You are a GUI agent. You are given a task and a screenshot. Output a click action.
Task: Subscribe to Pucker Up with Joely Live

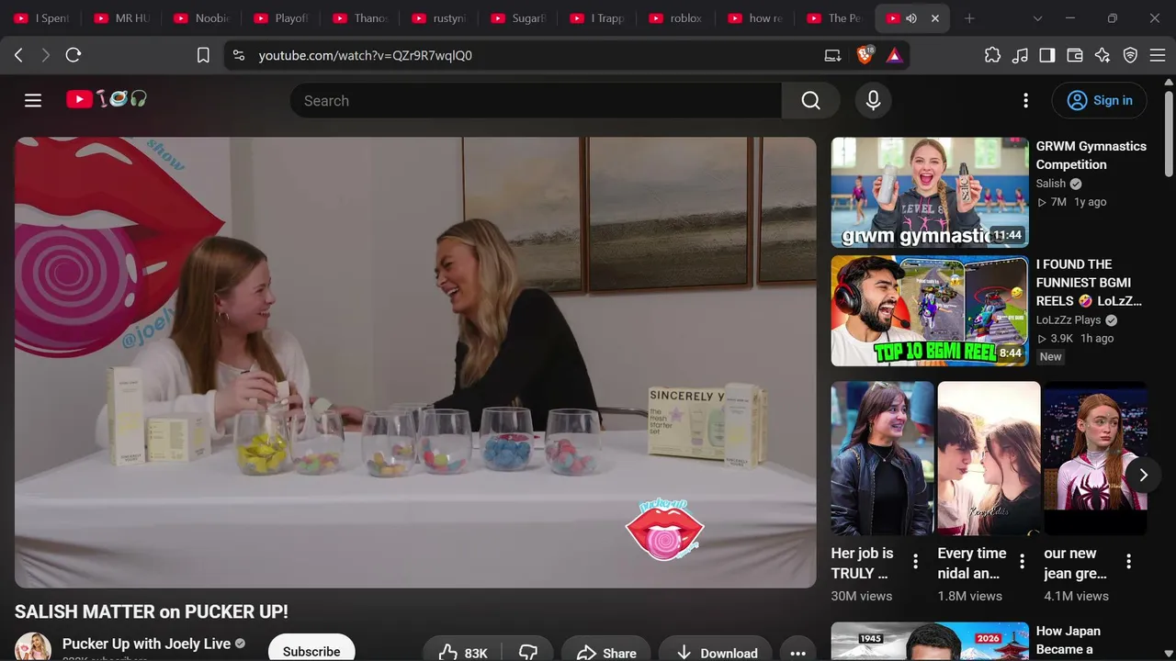coord(311,650)
